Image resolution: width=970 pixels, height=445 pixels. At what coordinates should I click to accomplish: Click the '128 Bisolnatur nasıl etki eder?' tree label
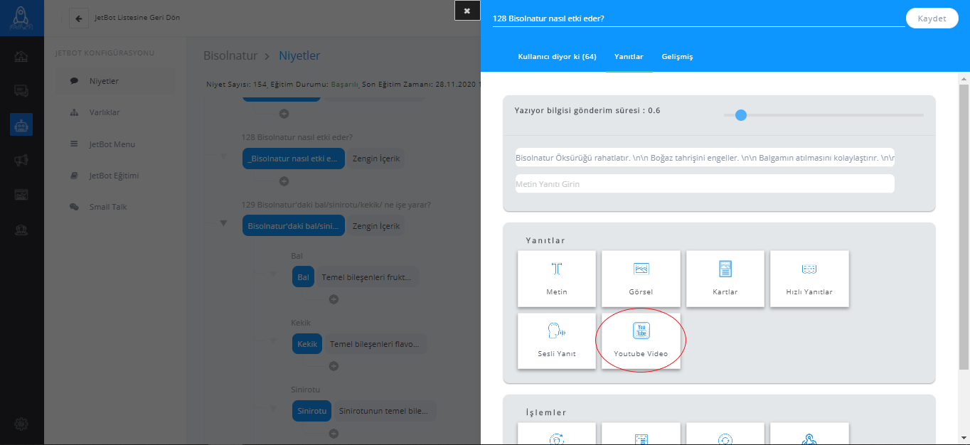[297, 137]
